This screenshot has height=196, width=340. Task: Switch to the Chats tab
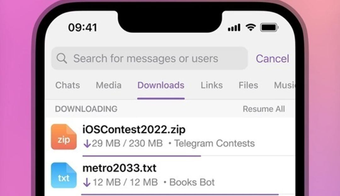click(67, 85)
